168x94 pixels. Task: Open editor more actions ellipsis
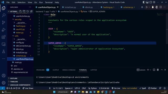(165, 7)
